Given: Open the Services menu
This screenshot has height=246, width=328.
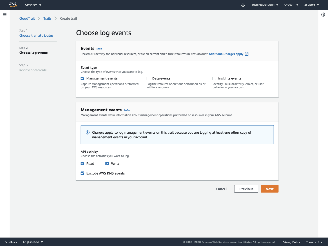Looking at the screenshot, I should [x=33, y=5].
